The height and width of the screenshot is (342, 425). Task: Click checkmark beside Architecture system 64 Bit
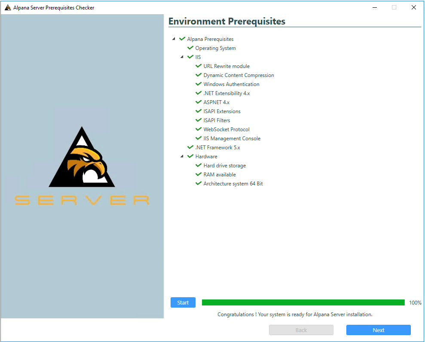pyautogui.click(x=199, y=183)
